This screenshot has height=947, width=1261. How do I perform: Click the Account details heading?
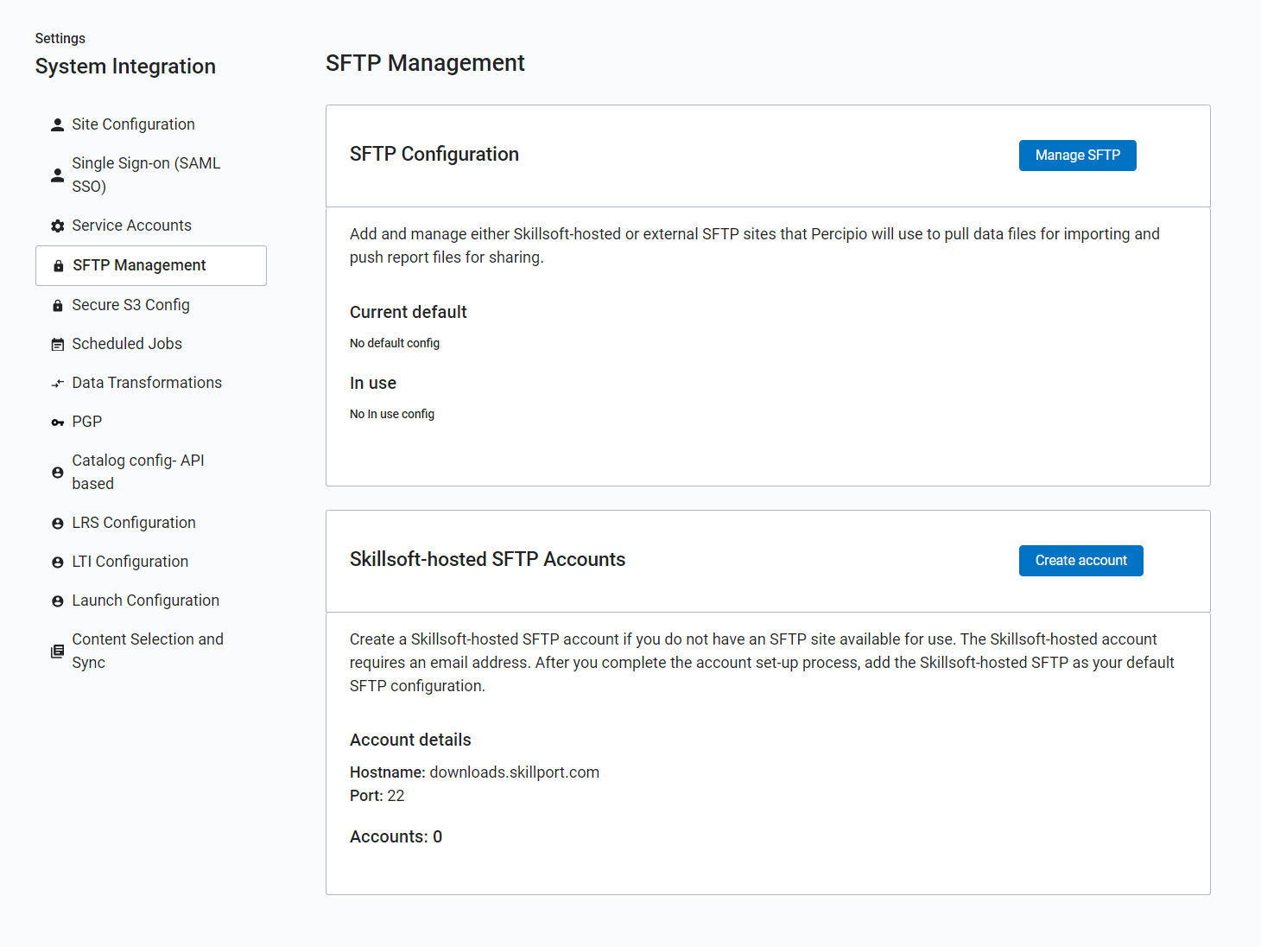(410, 740)
